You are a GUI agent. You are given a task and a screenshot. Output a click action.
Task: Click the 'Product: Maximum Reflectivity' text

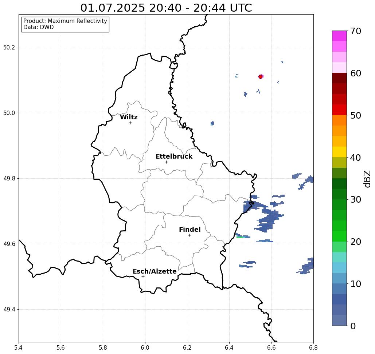(65, 21)
